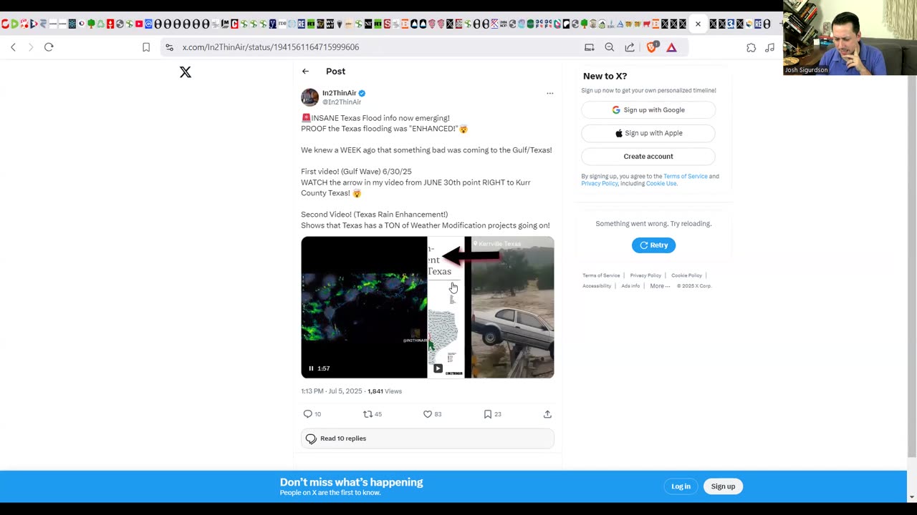Click the address bar URL field
This screenshot has height=515, width=917.
(x=373, y=47)
